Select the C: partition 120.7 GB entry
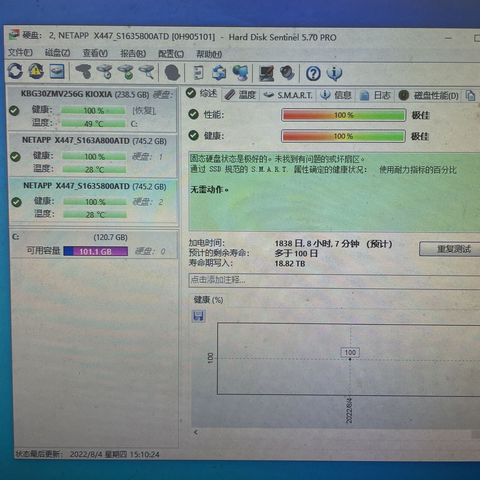 pos(94,244)
